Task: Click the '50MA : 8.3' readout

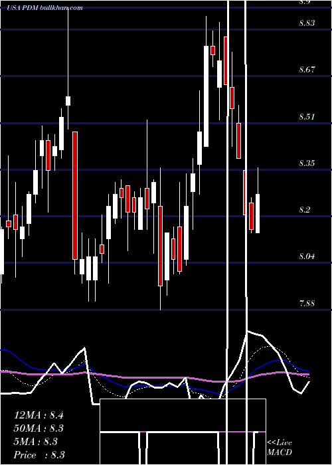Action: coord(39,428)
